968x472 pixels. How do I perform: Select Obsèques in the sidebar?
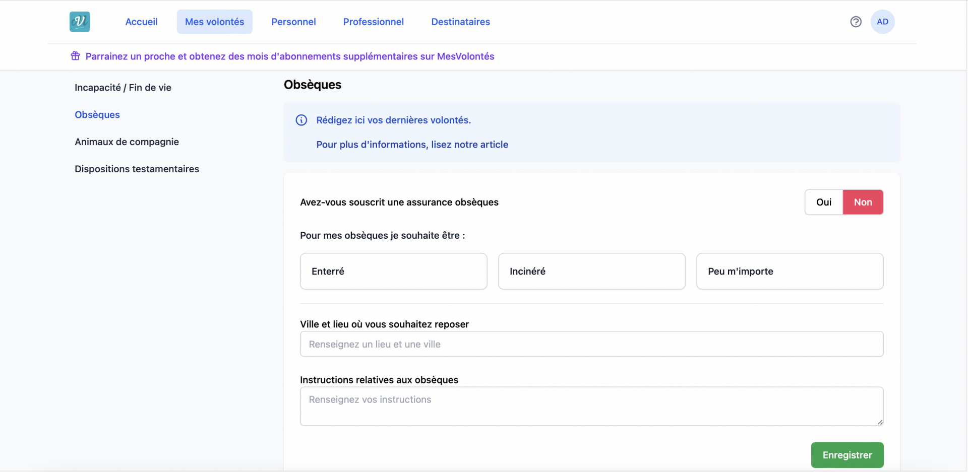(x=97, y=115)
